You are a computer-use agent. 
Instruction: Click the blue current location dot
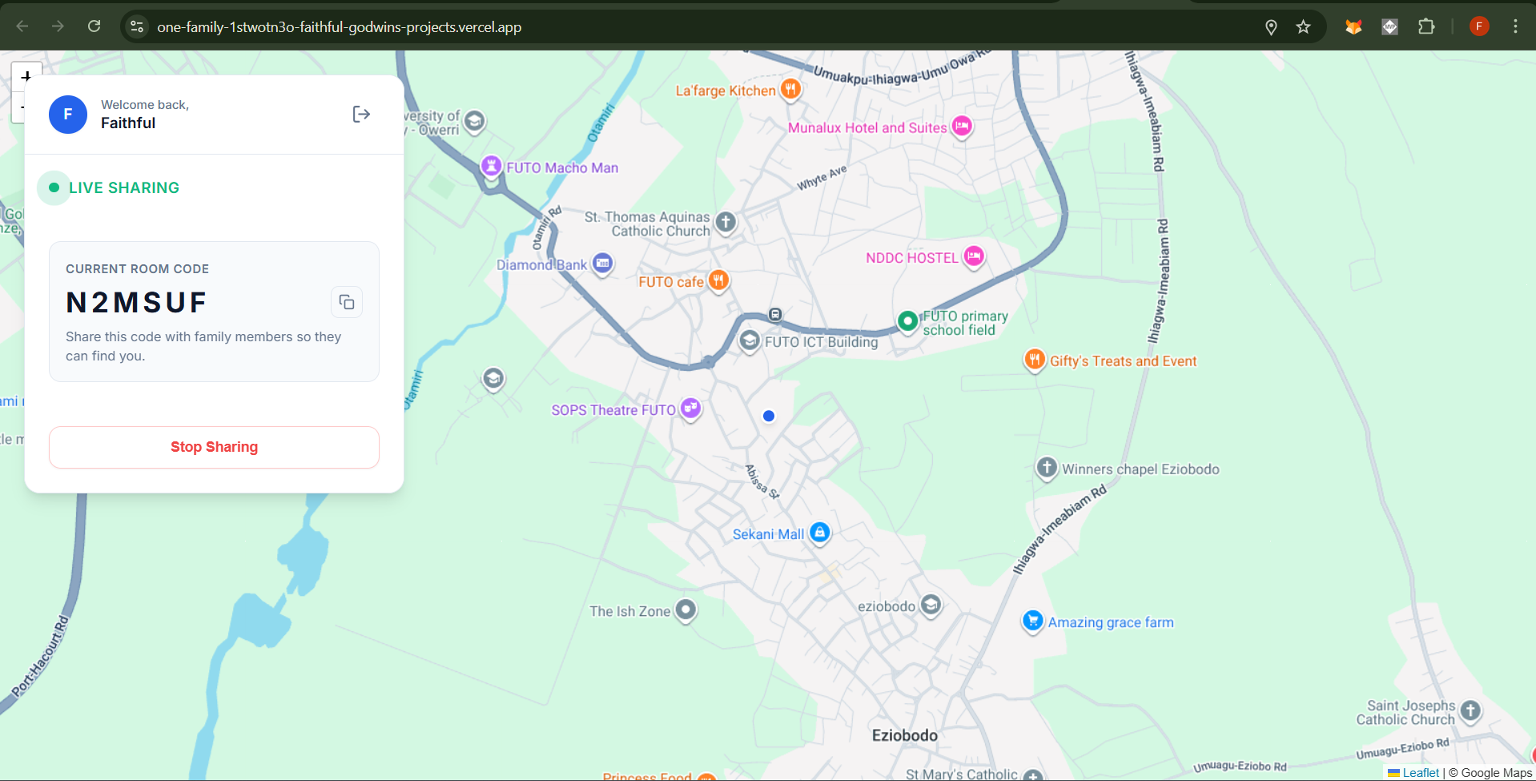point(769,416)
